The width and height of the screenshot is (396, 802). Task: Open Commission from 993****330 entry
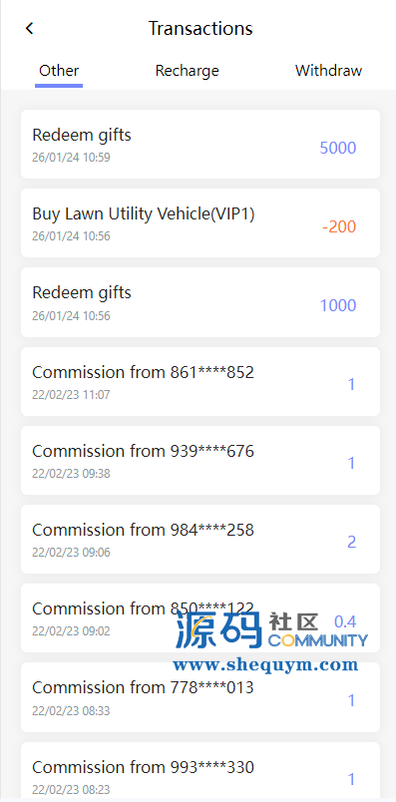[200, 770]
